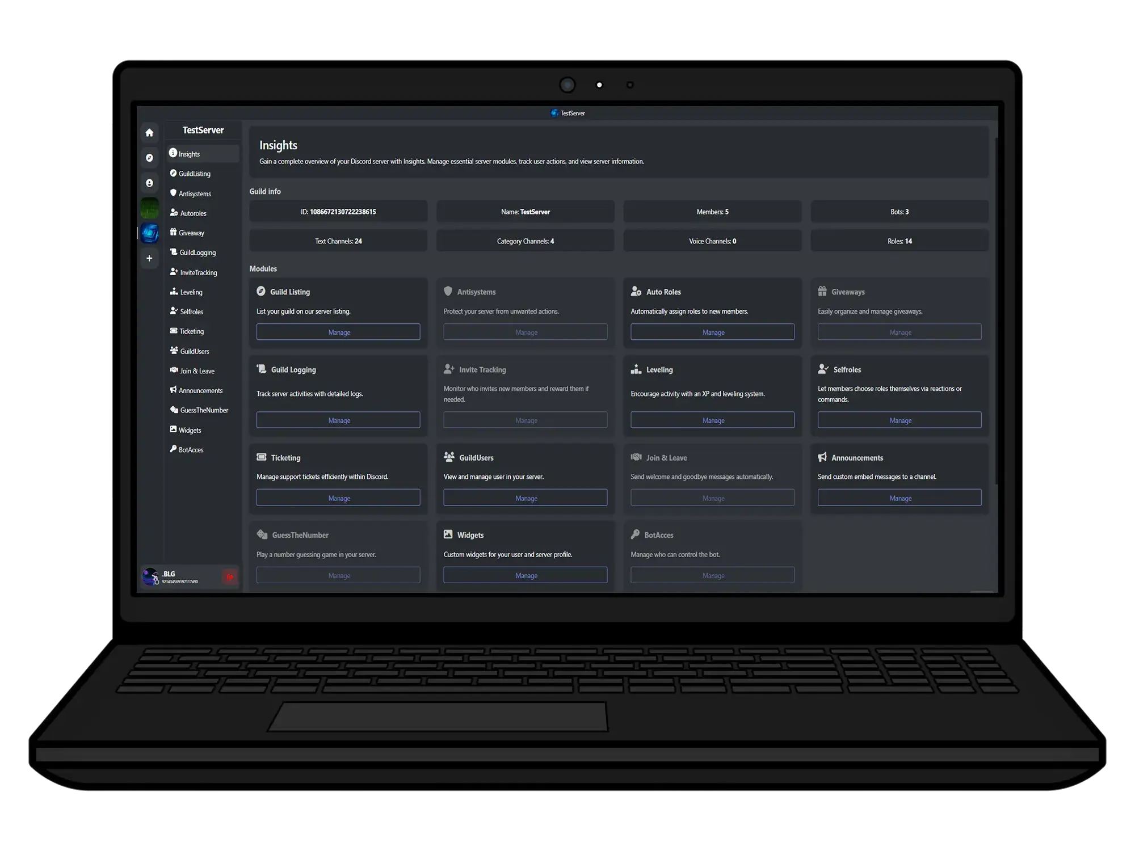Image resolution: width=1135 pixels, height=851 pixels.
Task: Click the .BLG user avatar
Action: coord(150,576)
